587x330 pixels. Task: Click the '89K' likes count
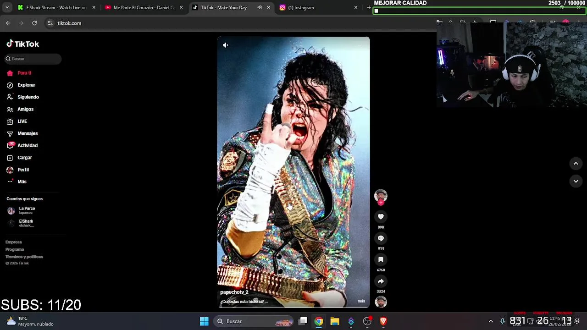381,227
